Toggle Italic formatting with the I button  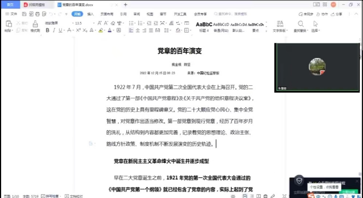click(x=54, y=30)
